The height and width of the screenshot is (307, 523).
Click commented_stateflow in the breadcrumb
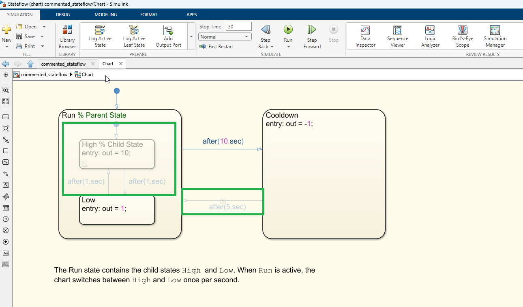coord(44,75)
